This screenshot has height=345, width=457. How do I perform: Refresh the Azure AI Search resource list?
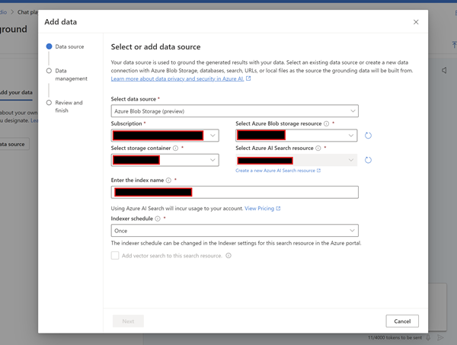click(368, 161)
